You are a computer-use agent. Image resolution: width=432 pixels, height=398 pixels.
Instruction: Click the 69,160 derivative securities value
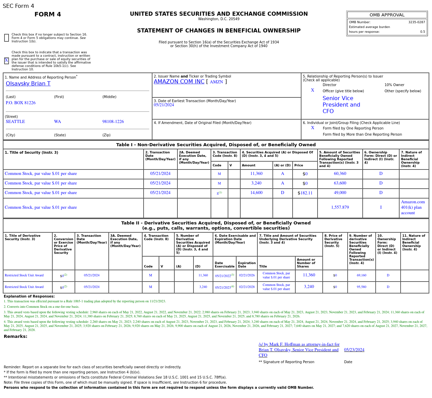pyautogui.click(x=362, y=275)
